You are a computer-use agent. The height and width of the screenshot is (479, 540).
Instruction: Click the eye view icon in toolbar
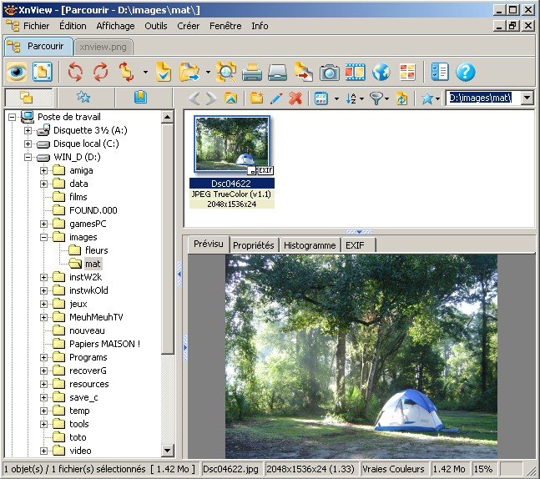click(x=17, y=72)
